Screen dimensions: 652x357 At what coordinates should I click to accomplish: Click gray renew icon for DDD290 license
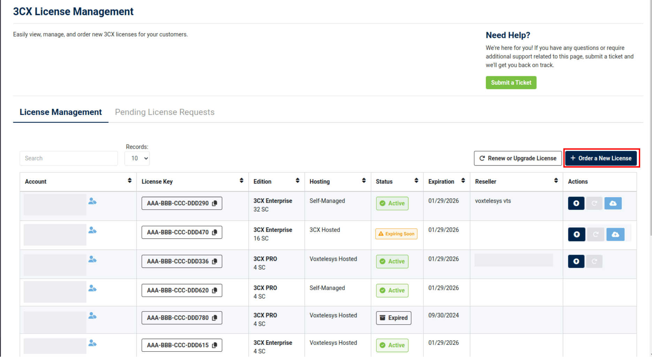pyautogui.click(x=595, y=203)
